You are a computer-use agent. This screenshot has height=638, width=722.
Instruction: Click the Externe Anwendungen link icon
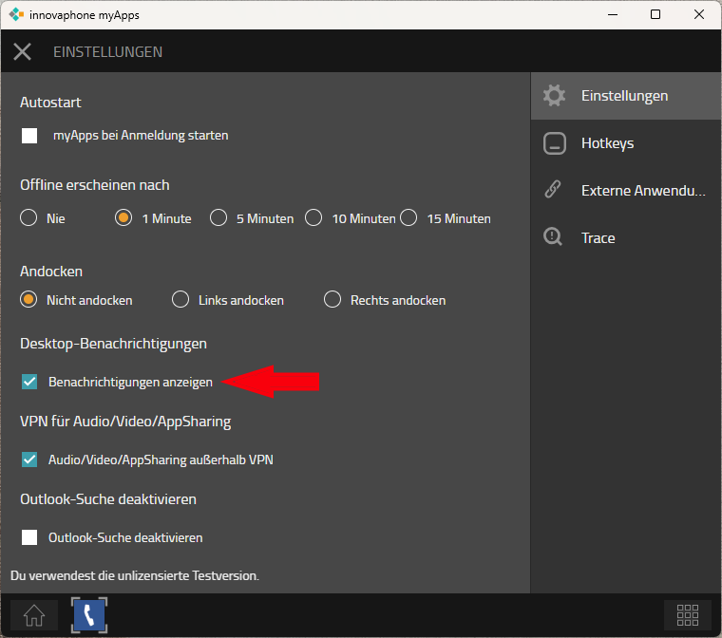[x=554, y=191]
